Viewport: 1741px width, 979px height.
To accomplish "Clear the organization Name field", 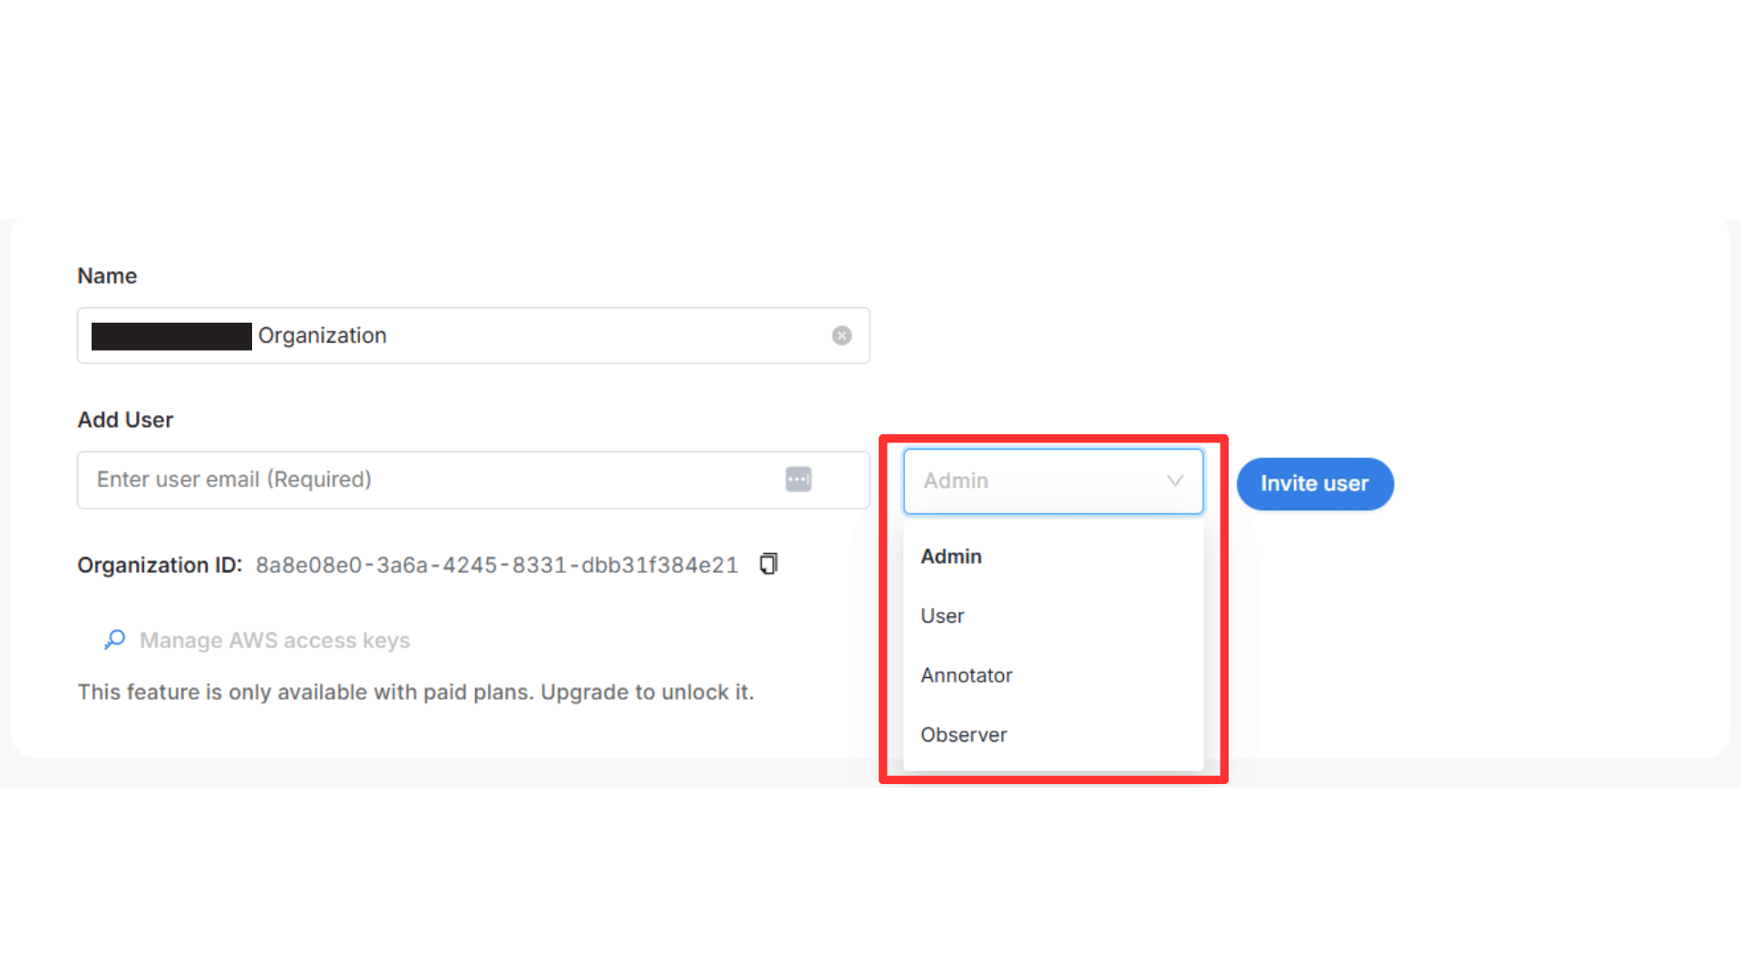I will pos(841,335).
